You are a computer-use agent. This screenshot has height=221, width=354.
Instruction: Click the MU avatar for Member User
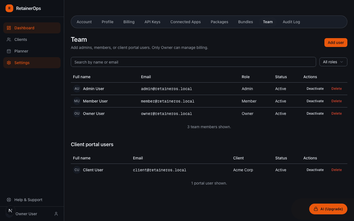[x=77, y=101]
